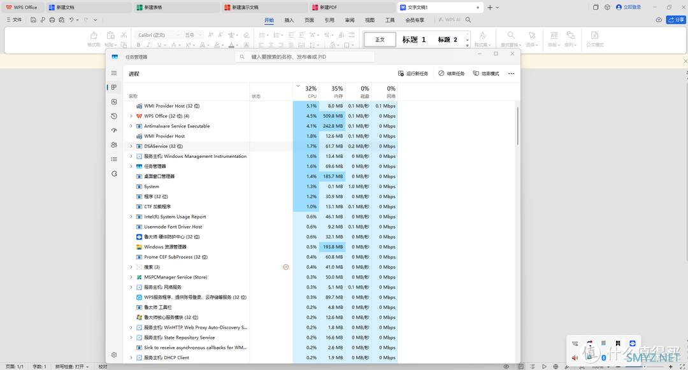Image resolution: width=688 pixels, height=370 pixels.
Task: Open Task Manager settings gear
Action: [x=114, y=355]
